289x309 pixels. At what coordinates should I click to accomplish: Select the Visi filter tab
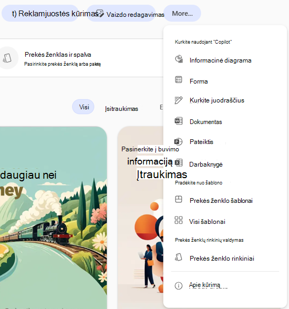click(x=83, y=107)
